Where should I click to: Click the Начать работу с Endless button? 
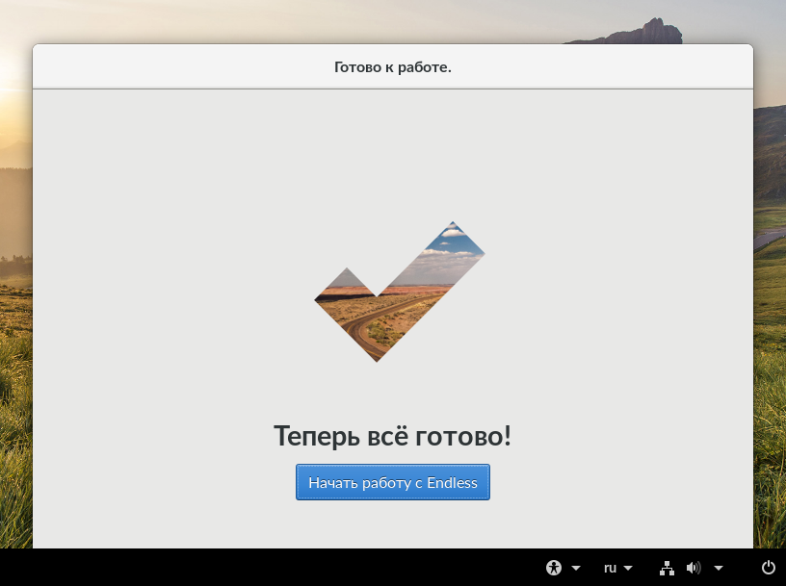click(x=392, y=482)
